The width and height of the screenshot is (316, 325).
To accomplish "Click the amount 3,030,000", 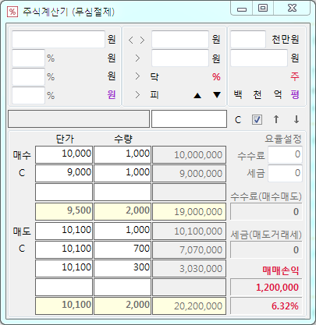I will 189,268.
